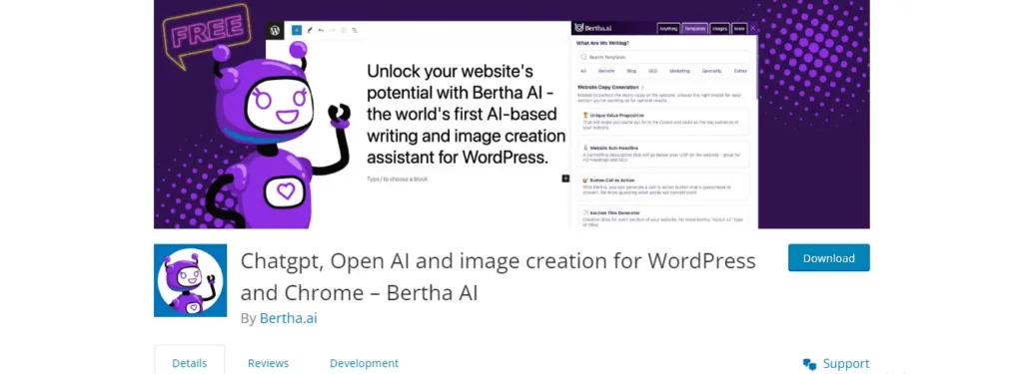
Task: Open the Development tab
Action: (364, 363)
